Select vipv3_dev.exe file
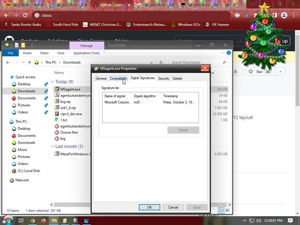 coord(71,114)
